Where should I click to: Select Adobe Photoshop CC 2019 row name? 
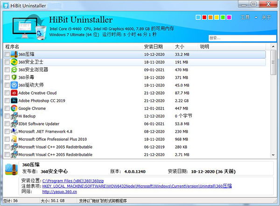pos(42,101)
